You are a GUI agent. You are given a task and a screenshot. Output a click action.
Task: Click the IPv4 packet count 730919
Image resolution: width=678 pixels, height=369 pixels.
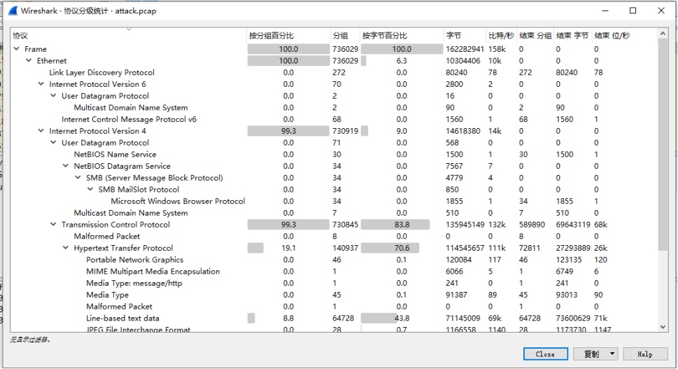345,131
